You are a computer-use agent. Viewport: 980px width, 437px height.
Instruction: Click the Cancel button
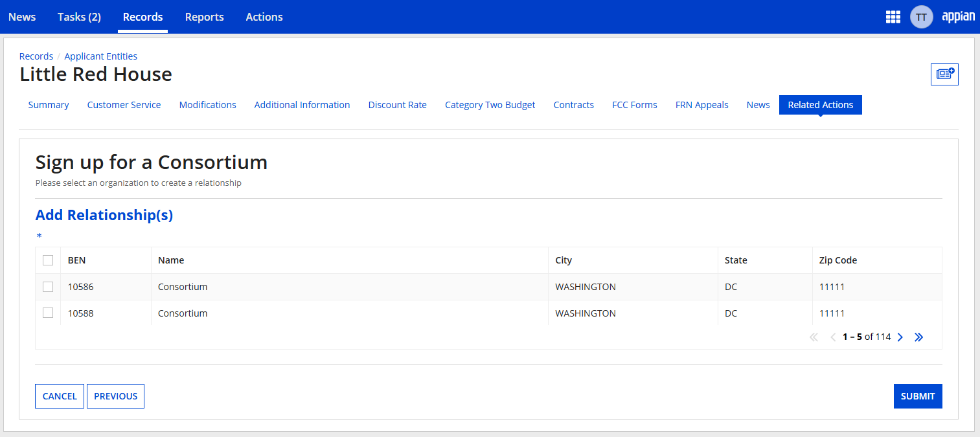click(x=60, y=396)
